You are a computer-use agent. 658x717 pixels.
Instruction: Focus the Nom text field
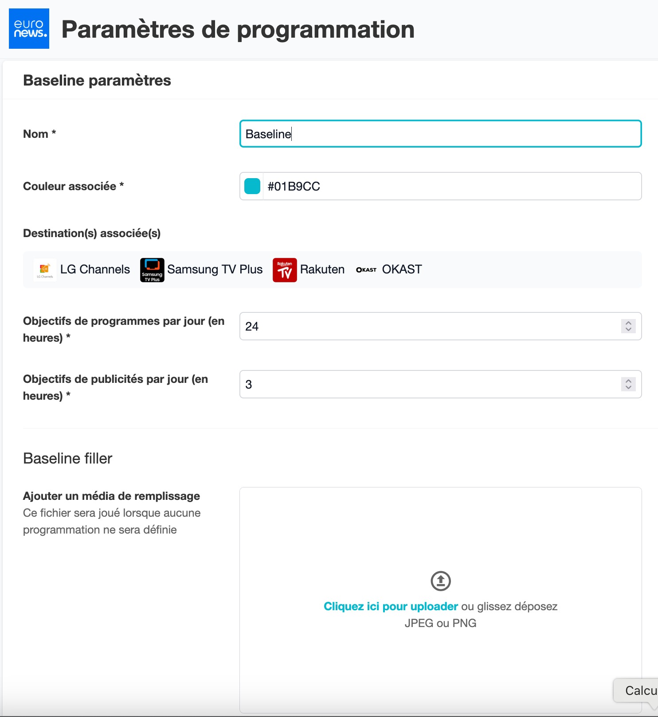click(440, 134)
